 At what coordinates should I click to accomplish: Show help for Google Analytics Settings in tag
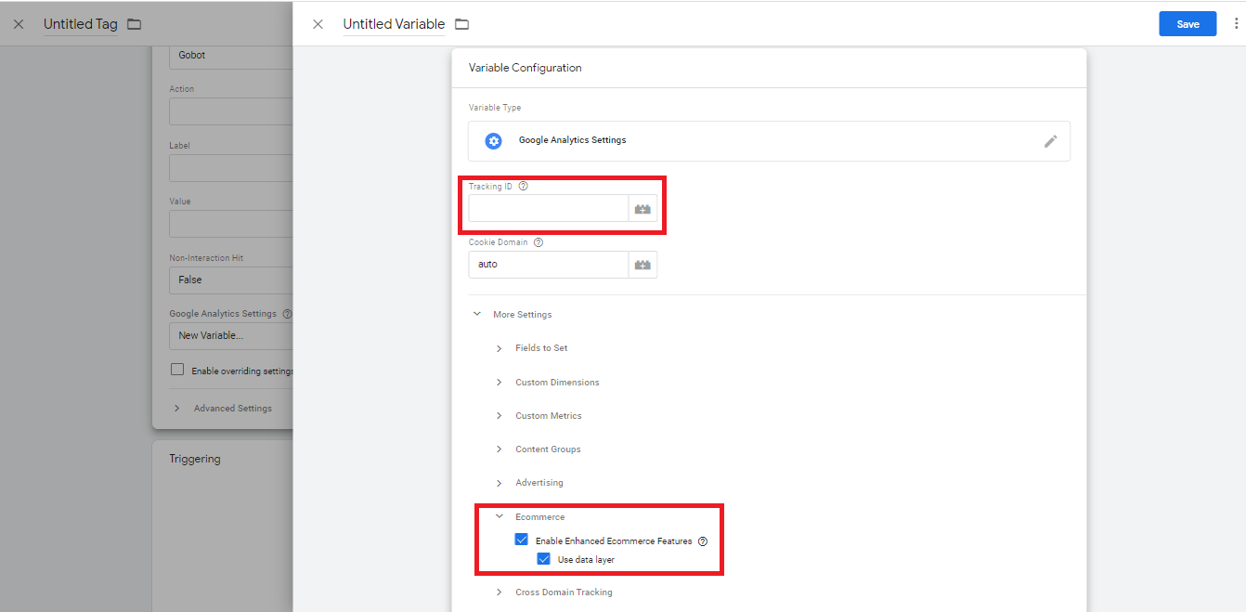(287, 314)
